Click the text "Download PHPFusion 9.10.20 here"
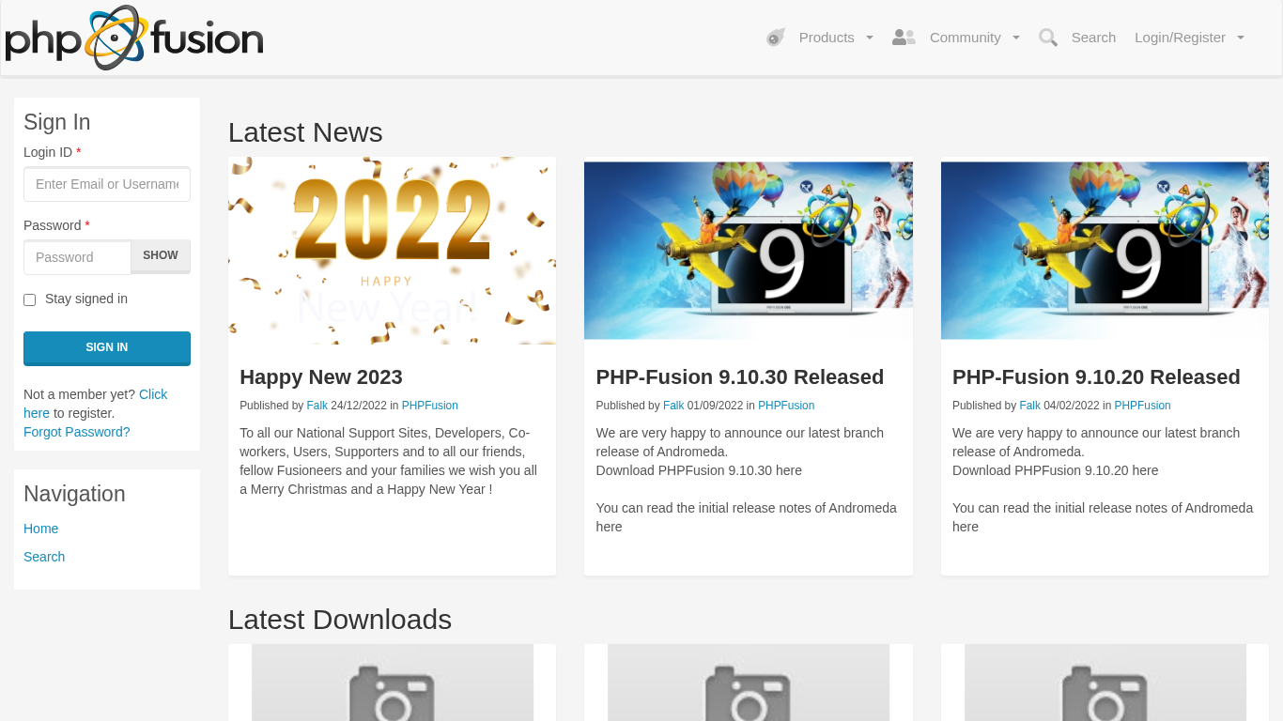The height and width of the screenshot is (721, 1283). click(1056, 470)
